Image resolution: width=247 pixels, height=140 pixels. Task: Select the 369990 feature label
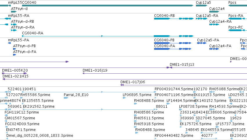[187, 118]
